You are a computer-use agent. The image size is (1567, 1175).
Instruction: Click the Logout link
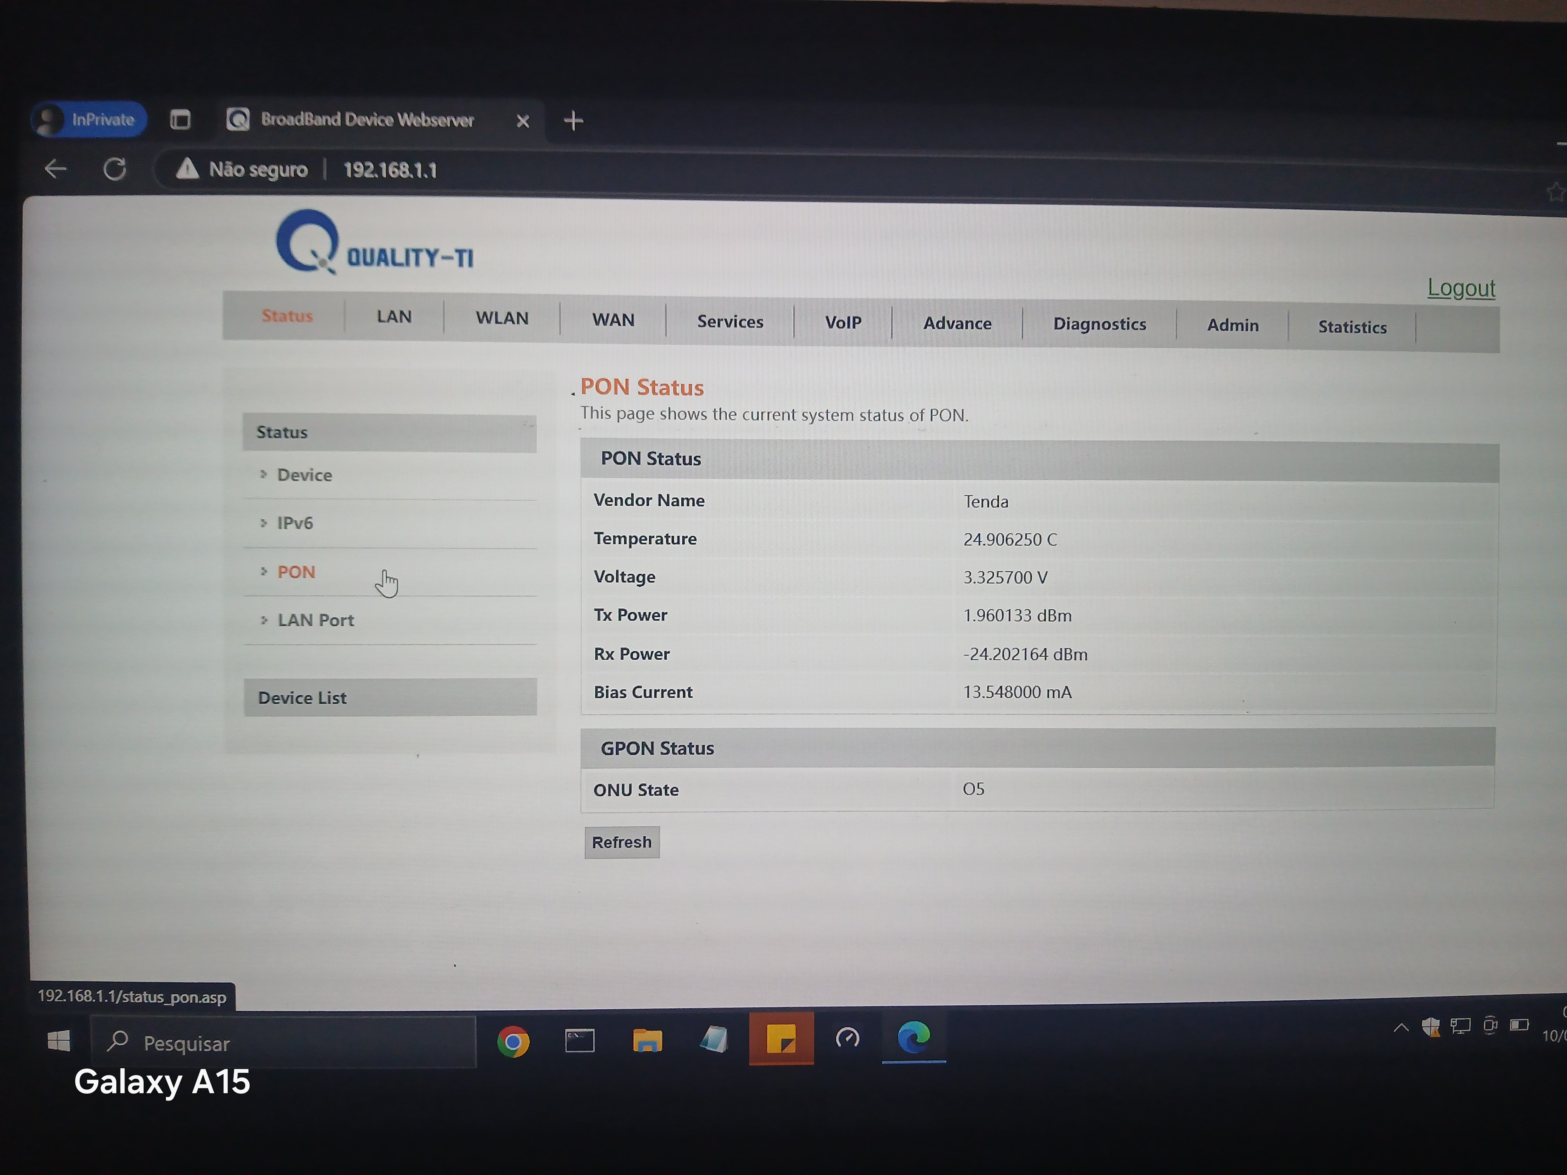click(x=1460, y=288)
